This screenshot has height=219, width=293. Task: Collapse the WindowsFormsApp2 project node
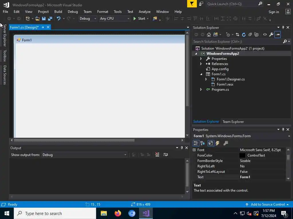pos(196,54)
